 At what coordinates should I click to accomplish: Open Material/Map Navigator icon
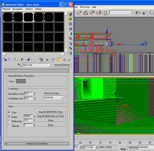coord(70,53)
